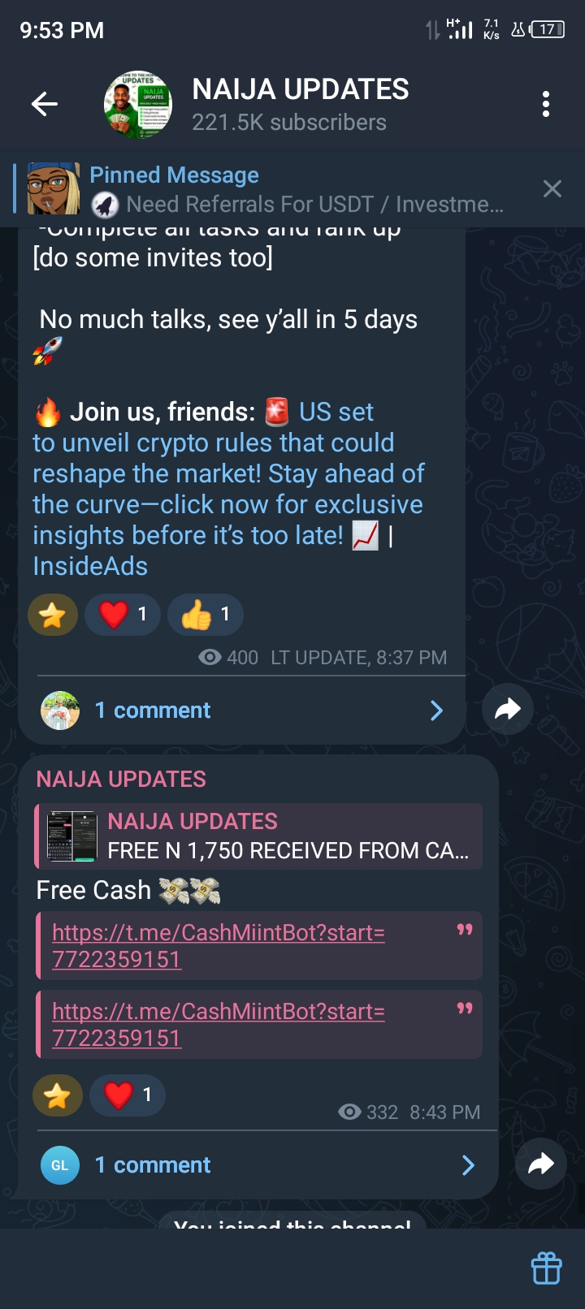Jump to quoted FREE N 1,750 RECEIVED message
Image resolution: width=585 pixels, height=1309 pixels.
click(x=259, y=836)
